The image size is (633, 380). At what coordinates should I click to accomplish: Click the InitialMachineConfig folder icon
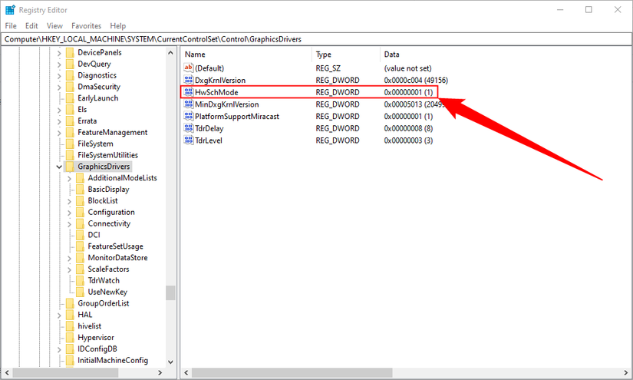click(70, 360)
